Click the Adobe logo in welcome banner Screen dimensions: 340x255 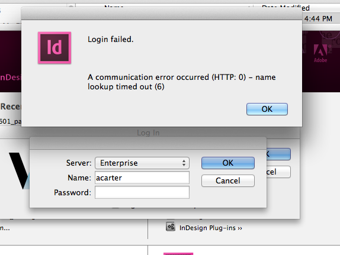pyautogui.click(x=320, y=53)
